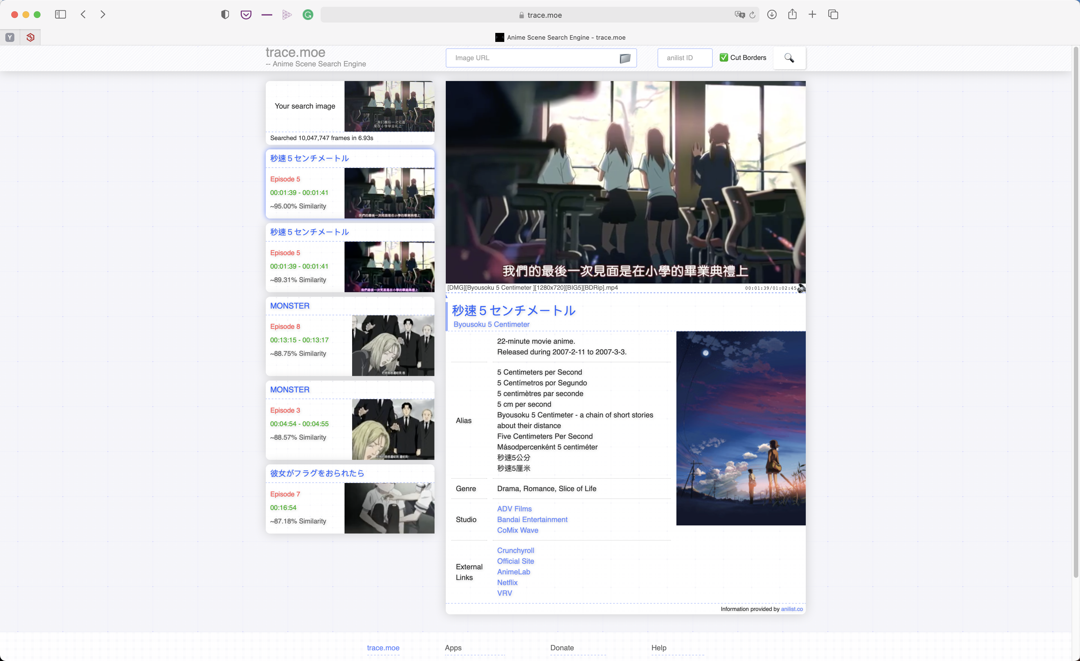
Task: Select the 彼女がフラグをおられたら Episode 7 result
Action: point(350,499)
